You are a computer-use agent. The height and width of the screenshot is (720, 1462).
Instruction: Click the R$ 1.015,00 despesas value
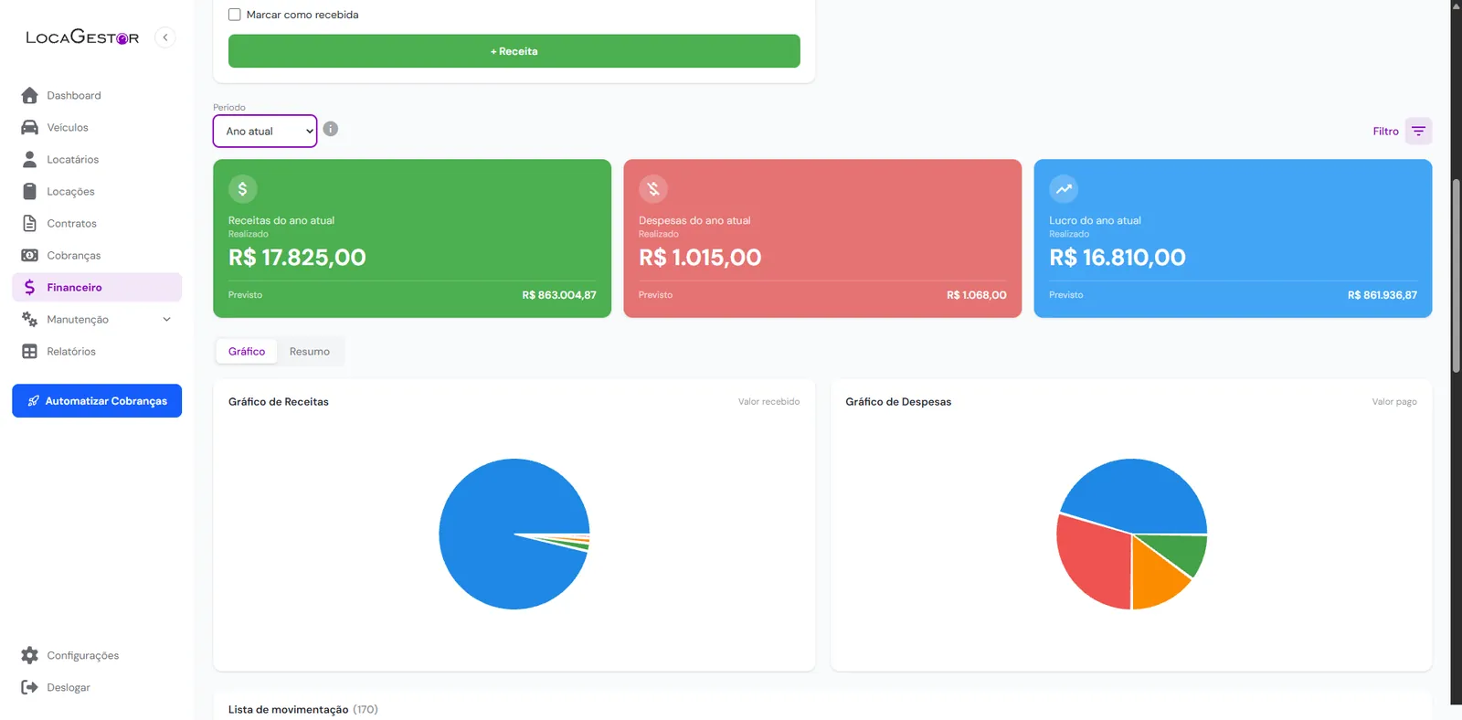pyautogui.click(x=700, y=258)
